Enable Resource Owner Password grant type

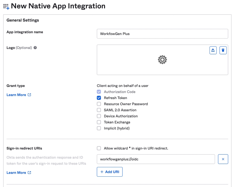click(x=99, y=104)
